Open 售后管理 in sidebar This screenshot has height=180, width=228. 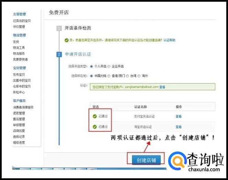click(x=19, y=119)
